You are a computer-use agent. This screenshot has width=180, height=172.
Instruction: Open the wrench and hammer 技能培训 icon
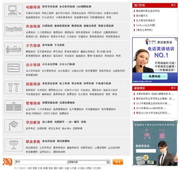[x=14, y=87]
